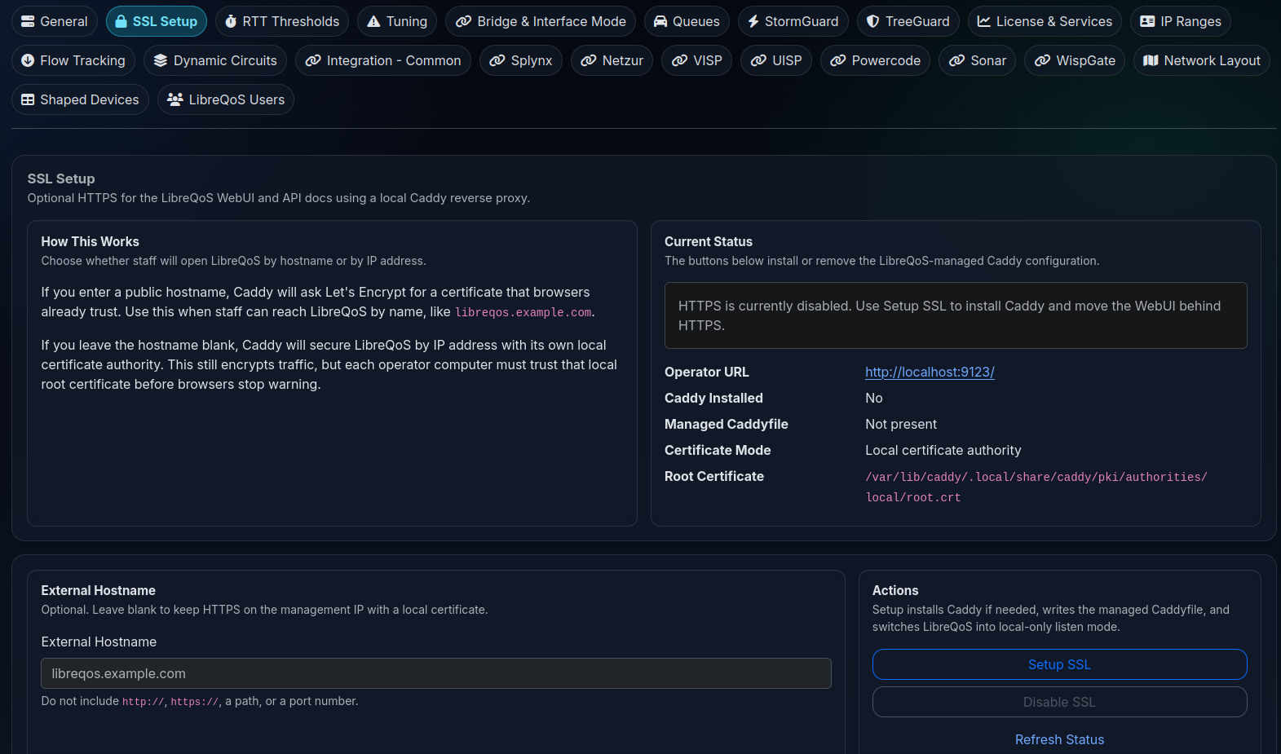Click the ID card icon on IP Ranges
This screenshot has height=754, width=1281.
[1147, 21]
